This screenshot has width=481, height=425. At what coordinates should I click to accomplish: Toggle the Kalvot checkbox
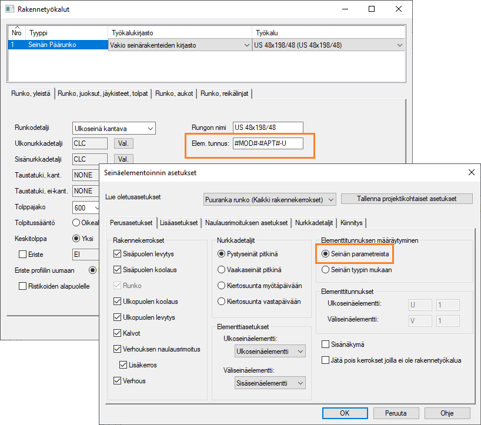(118, 333)
